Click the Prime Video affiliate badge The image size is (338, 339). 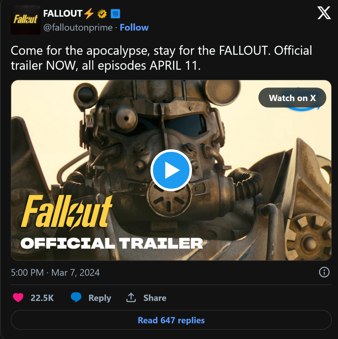(x=115, y=14)
